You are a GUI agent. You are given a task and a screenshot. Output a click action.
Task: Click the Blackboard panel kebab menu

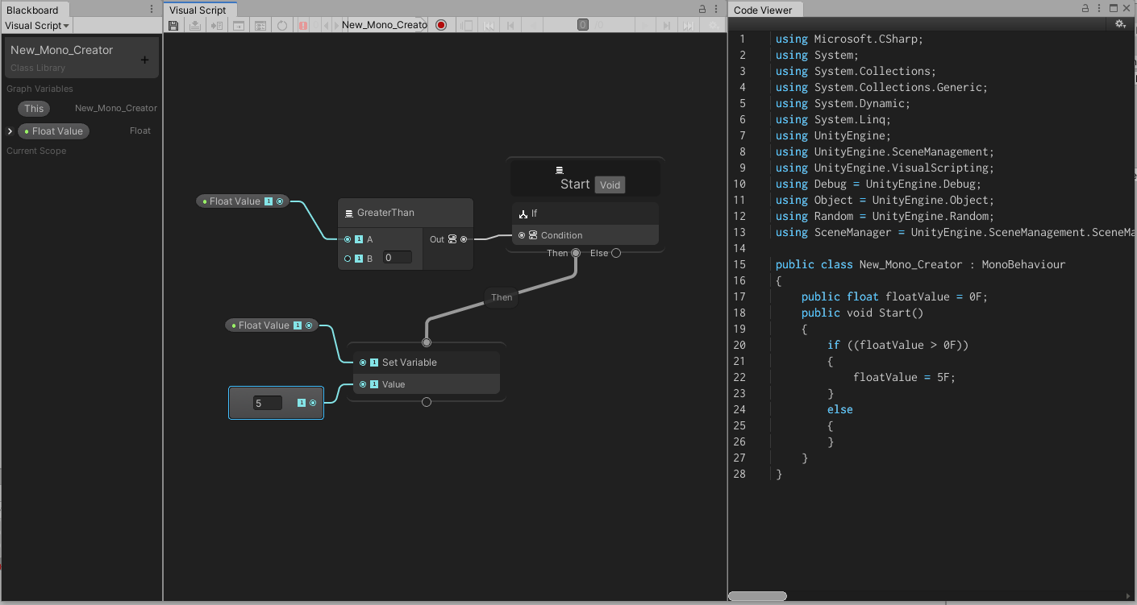point(150,8)
